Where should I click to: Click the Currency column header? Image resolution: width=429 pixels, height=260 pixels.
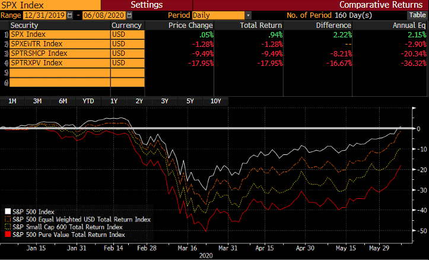(x=126, y=26)
